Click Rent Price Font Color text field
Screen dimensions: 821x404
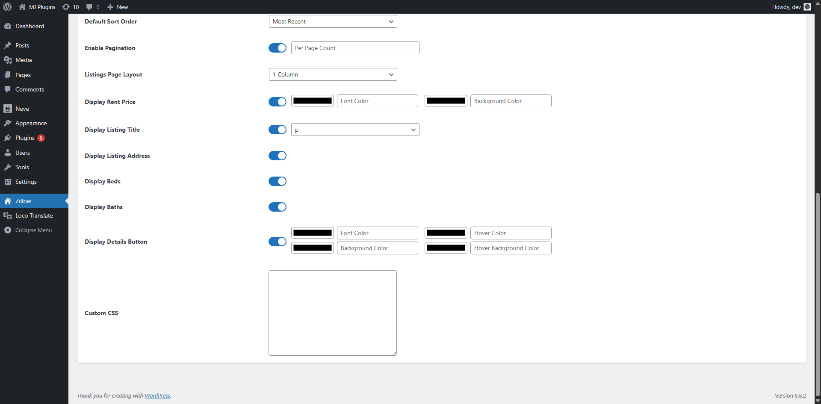378,101
